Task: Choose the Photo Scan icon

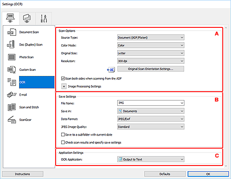Action: click(11, 57)
